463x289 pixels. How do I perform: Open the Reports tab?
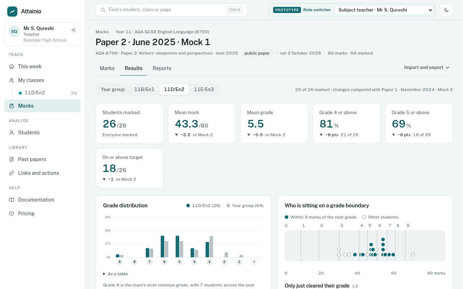coord(162,68)
